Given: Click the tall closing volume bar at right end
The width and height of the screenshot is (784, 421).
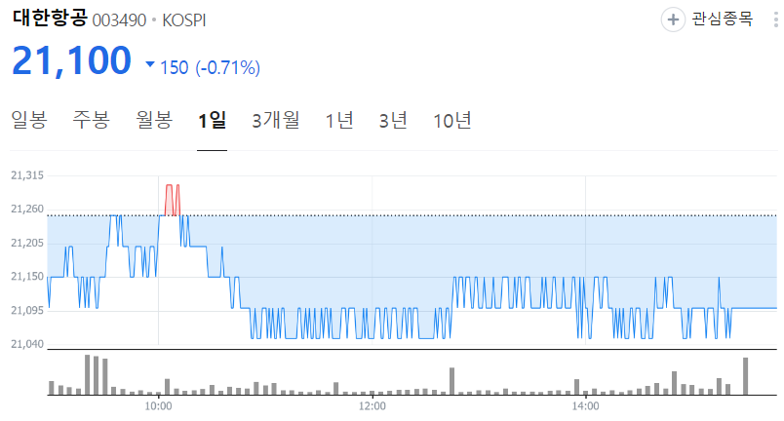Looking at the screenshot, I should (746, 376).
